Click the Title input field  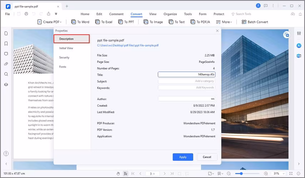186,74
